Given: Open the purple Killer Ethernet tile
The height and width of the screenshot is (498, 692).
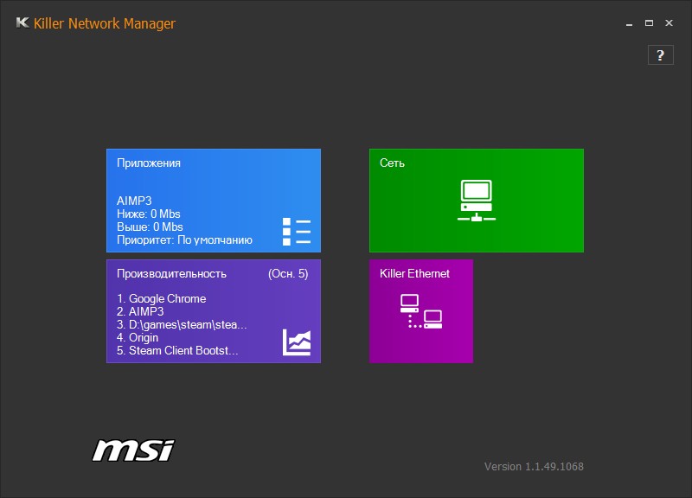Looking at the screenshot, I should [421, 311].
